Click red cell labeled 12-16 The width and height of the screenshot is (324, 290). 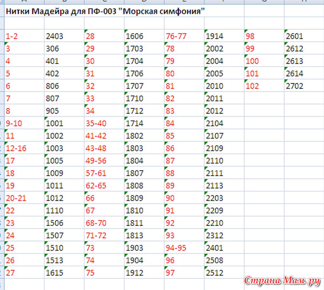pos(24,148)
